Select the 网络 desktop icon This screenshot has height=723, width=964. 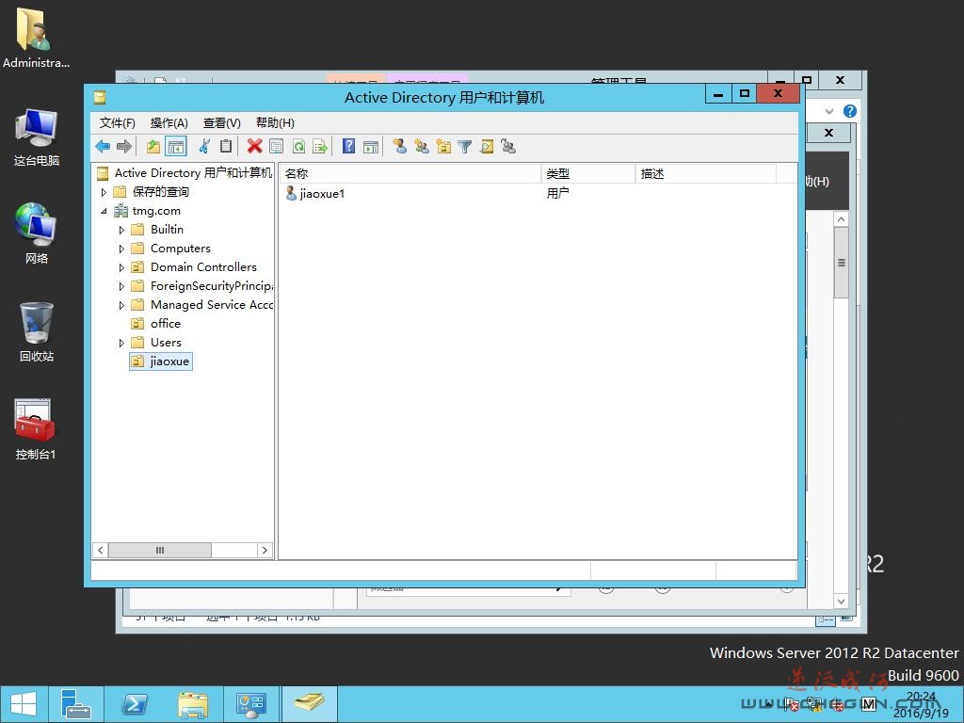pyautogui.click(x=37, y=233)
